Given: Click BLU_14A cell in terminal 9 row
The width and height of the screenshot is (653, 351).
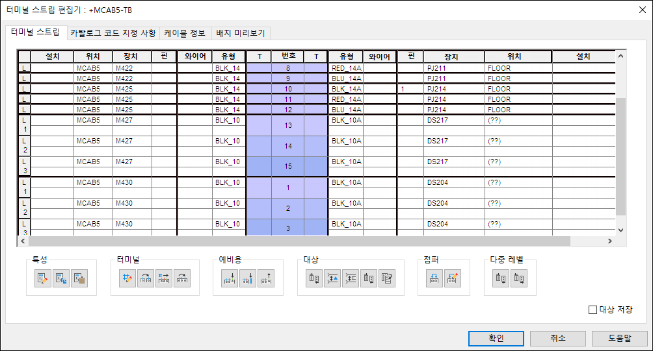Looking at the screenshot, I should click(x=347, y=79).
